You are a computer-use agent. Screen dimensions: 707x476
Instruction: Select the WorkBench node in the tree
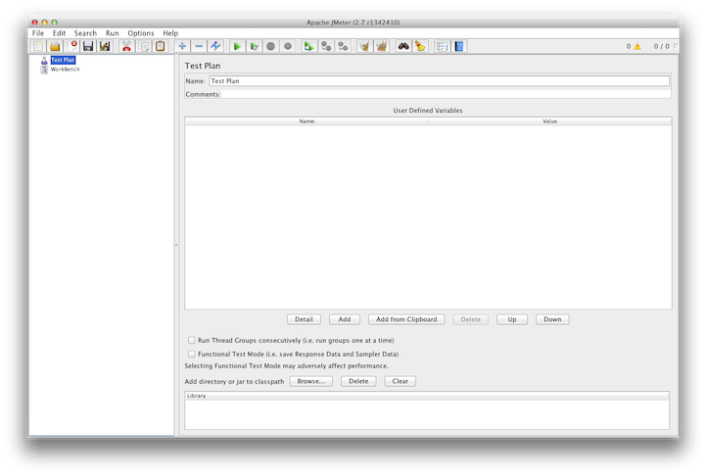(65, 70)
